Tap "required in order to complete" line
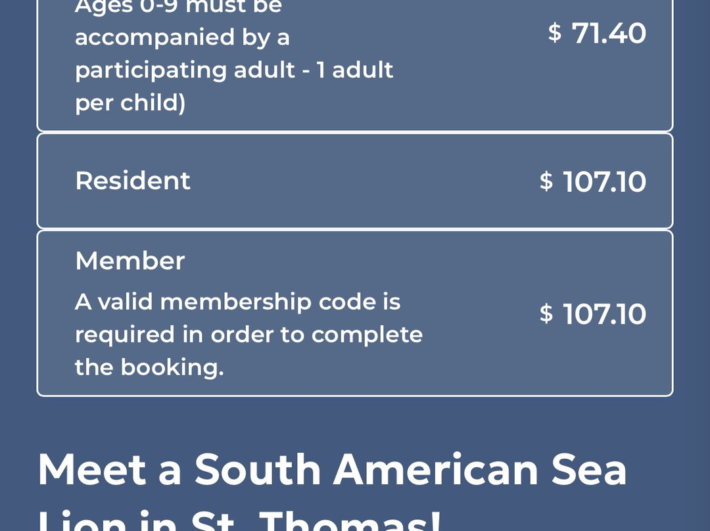710x531 pixels. (248, 335)
